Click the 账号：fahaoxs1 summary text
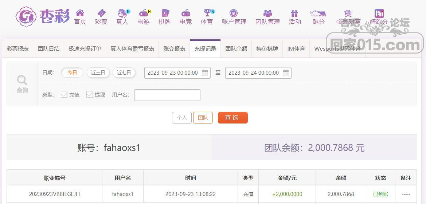The width and height of the screenshot is (426, 204). pyautogui.click(x=109, y=148)
